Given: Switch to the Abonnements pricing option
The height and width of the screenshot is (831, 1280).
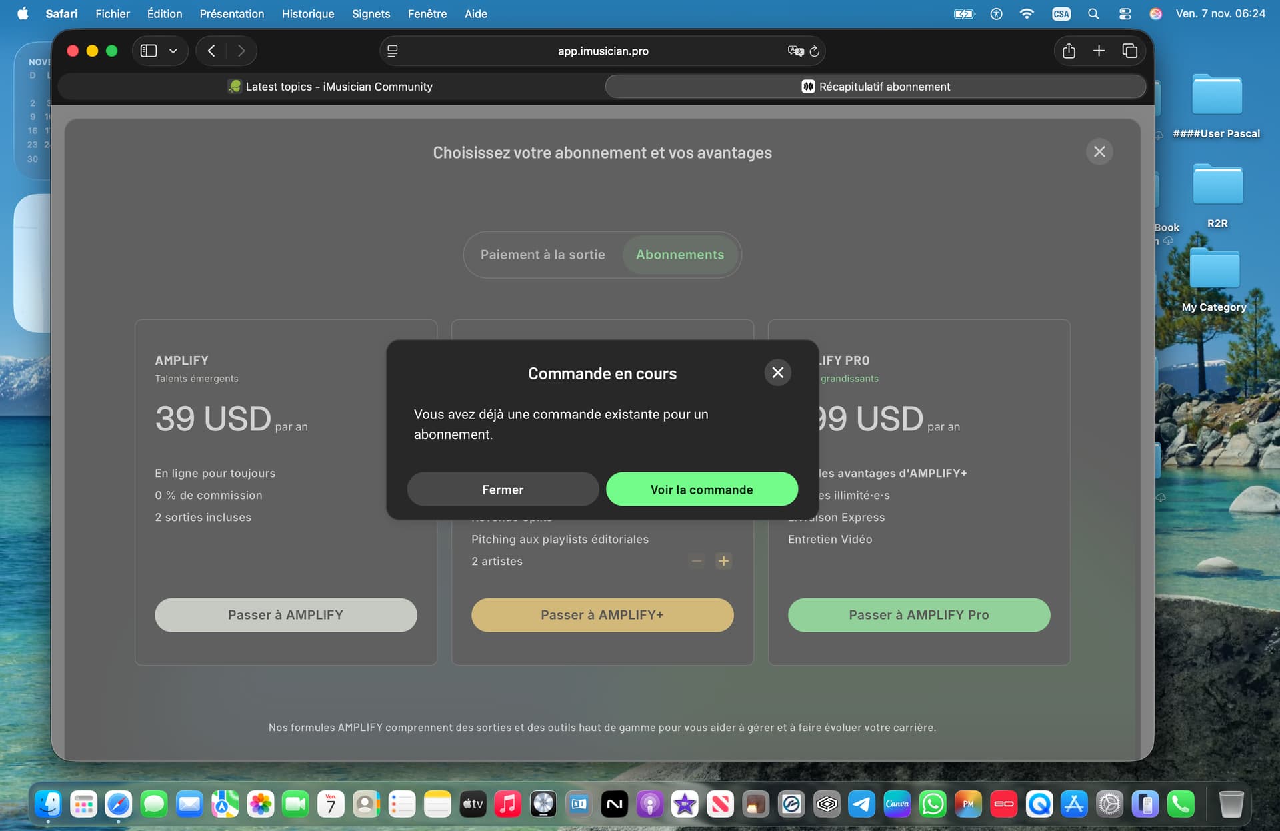Looking at the screenshot, I should (679, 255).
